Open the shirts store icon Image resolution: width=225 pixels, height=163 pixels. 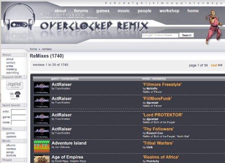[15, 95]
